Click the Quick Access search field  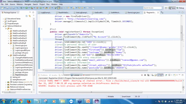pos(153,8)
